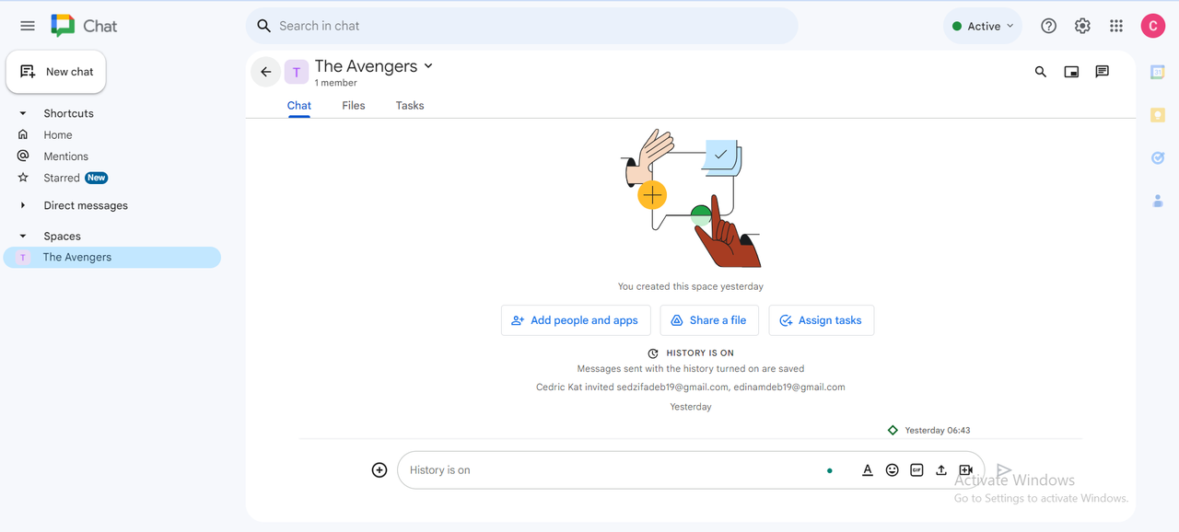Image resolution: width=1179 pixels, height=532 pixels.
Task: Open Google Calendar side panel
Action: 1158,73
